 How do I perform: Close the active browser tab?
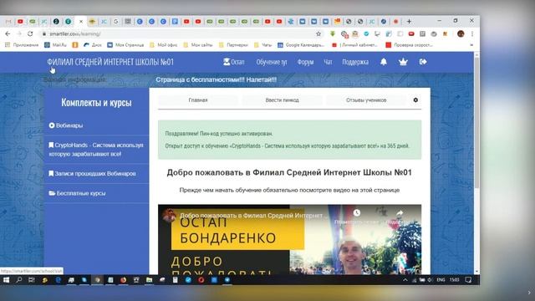[81, 22]
